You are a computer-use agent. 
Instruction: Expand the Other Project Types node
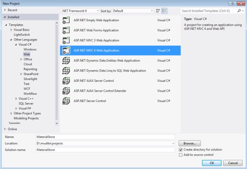pyautogui.click(x=11, y=113)
